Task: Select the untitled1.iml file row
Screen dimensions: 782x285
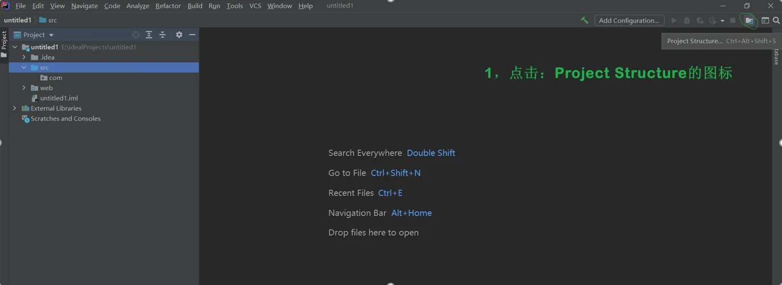Action: tap(104, 98)
